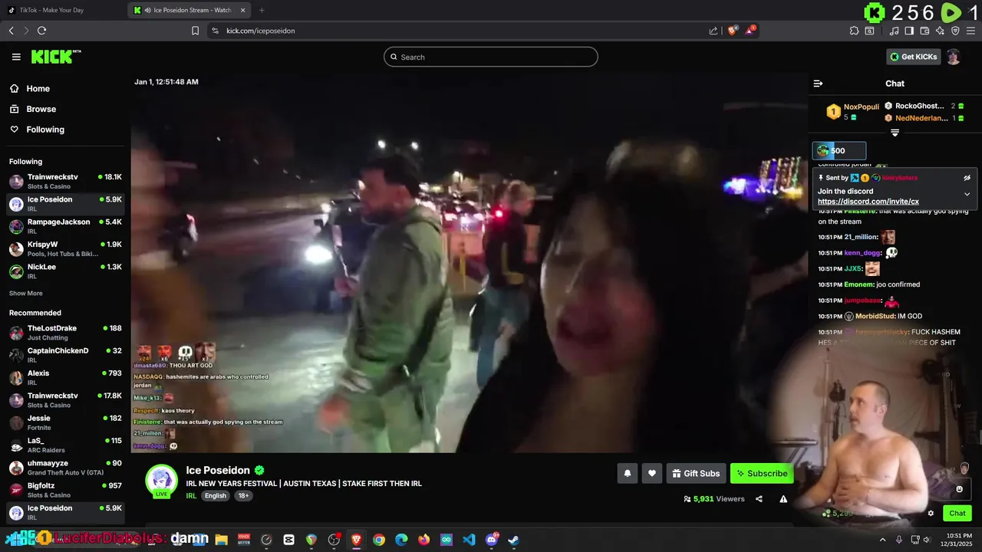Viewport: 982px width, 552px height.
Task: Open Steam from the taskbar
Action: [513, 540]
